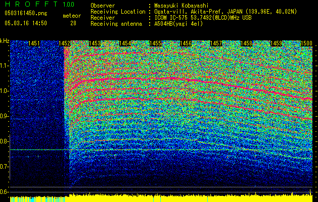Click the 1455 time tick label
The width and height of the screenshot is (318, 202).
tap(156, 44)
